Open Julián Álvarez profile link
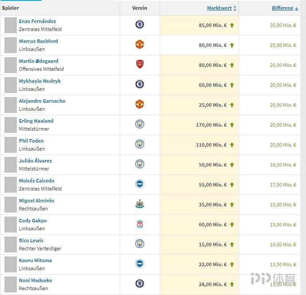This screenshot has width=306, height=295. coord(35,160)
